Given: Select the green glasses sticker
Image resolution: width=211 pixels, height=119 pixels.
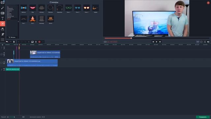Looking at the screenshot, I should tap(69, 8).
